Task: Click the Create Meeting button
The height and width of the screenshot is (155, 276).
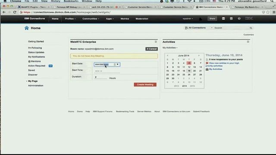Action: pyautogui.click(x=145, y=84)
